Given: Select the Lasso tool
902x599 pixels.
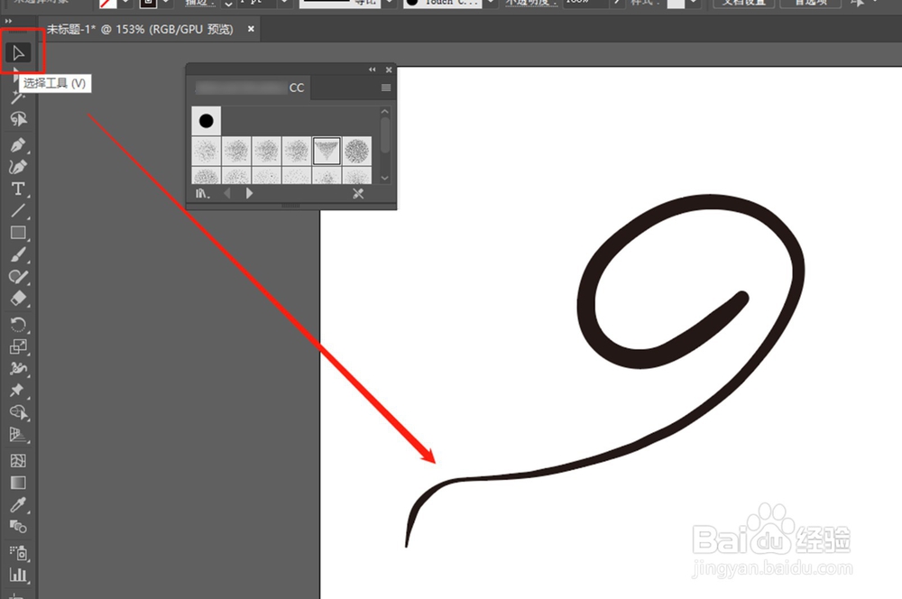Looking at the screenshot, I should point(18,119).
